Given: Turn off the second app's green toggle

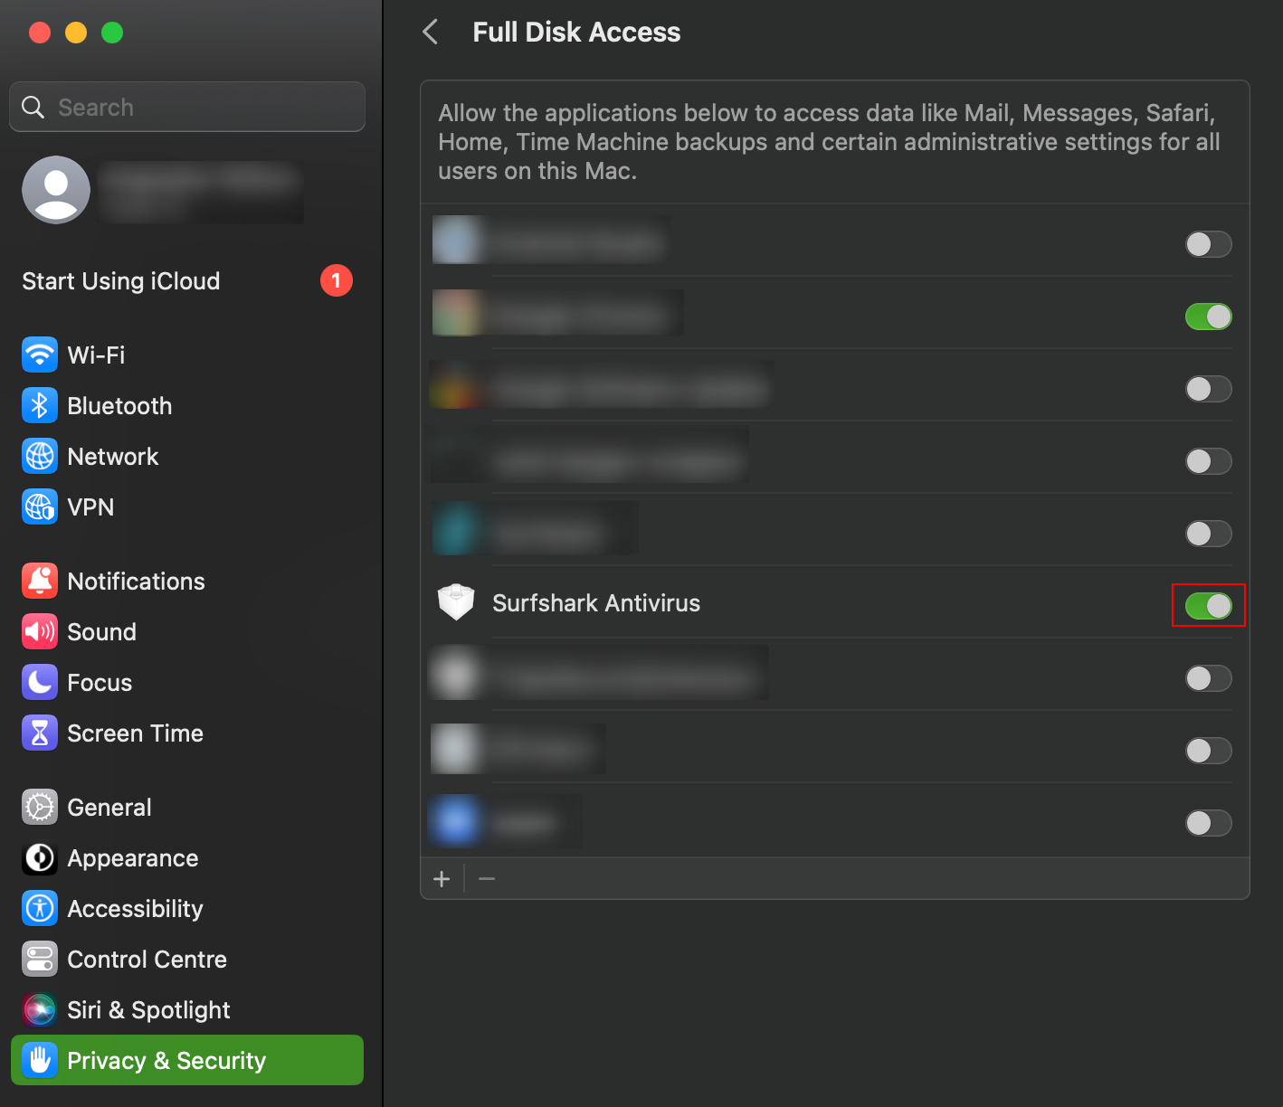Looking at the screenshot, I should tap(1208, 317).
